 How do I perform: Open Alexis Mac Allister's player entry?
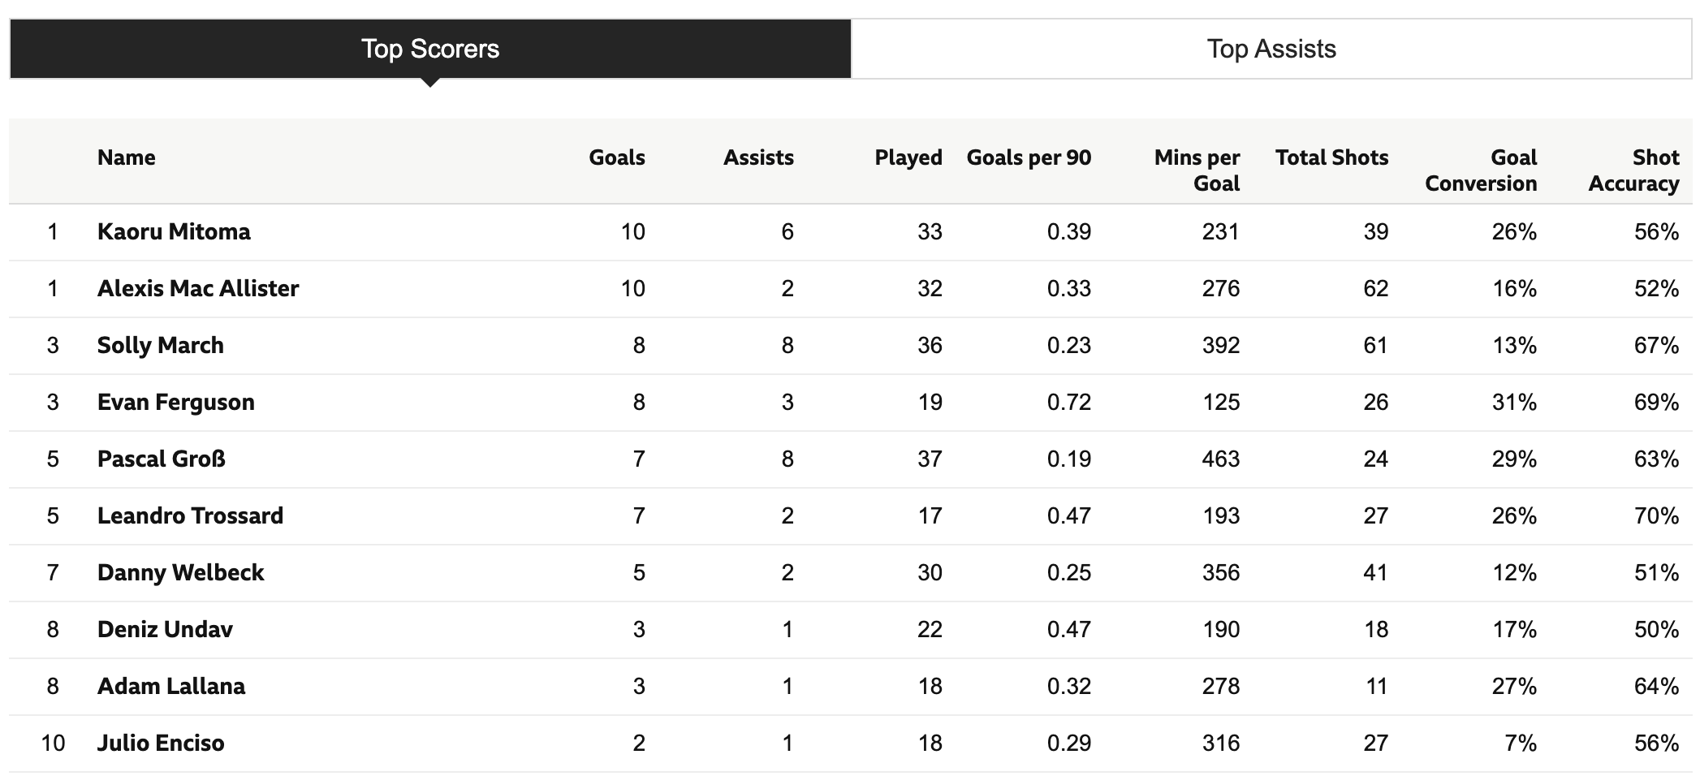pos(198,289)
